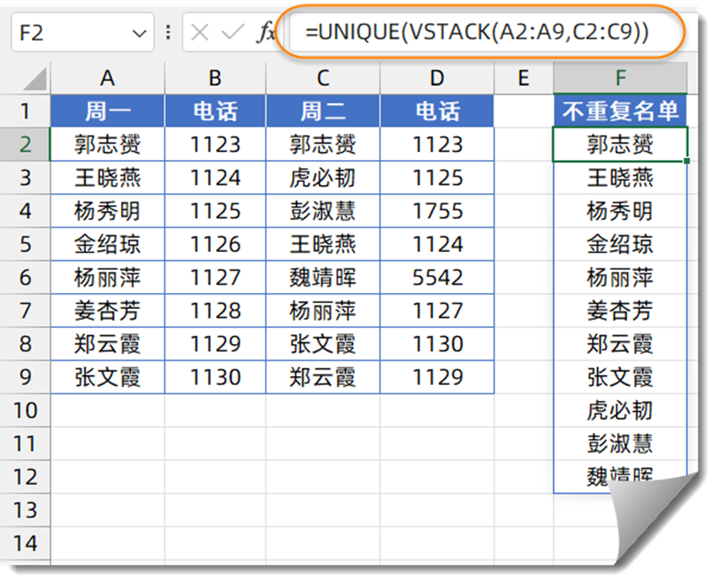The image size is (716, 583).
Task: Select row 1 header
Action: pyautogui.click(x=25, y=112)
